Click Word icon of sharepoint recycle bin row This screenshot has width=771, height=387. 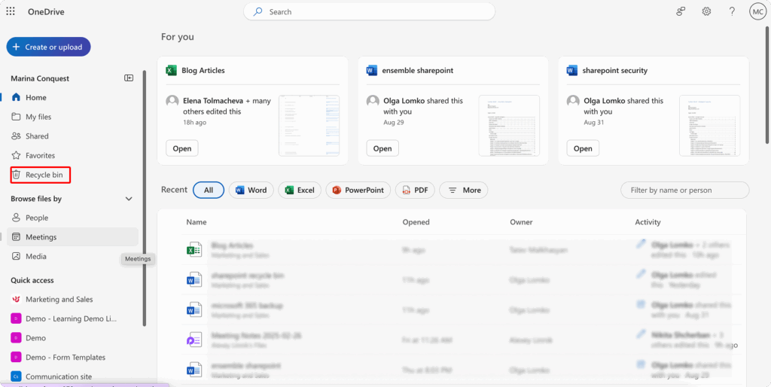tap(194, 280)
